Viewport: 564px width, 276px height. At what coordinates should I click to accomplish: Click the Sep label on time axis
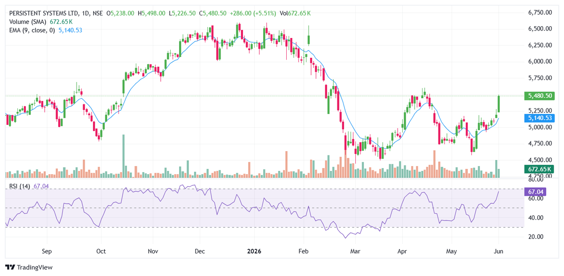47,251
